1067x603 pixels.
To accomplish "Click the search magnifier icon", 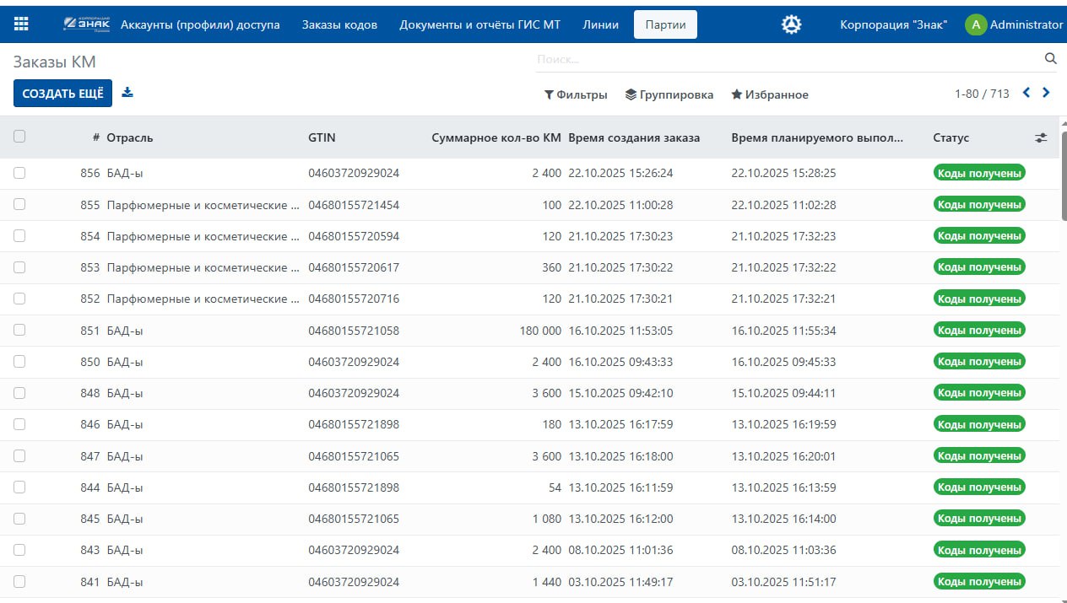I will point(1050,59).
